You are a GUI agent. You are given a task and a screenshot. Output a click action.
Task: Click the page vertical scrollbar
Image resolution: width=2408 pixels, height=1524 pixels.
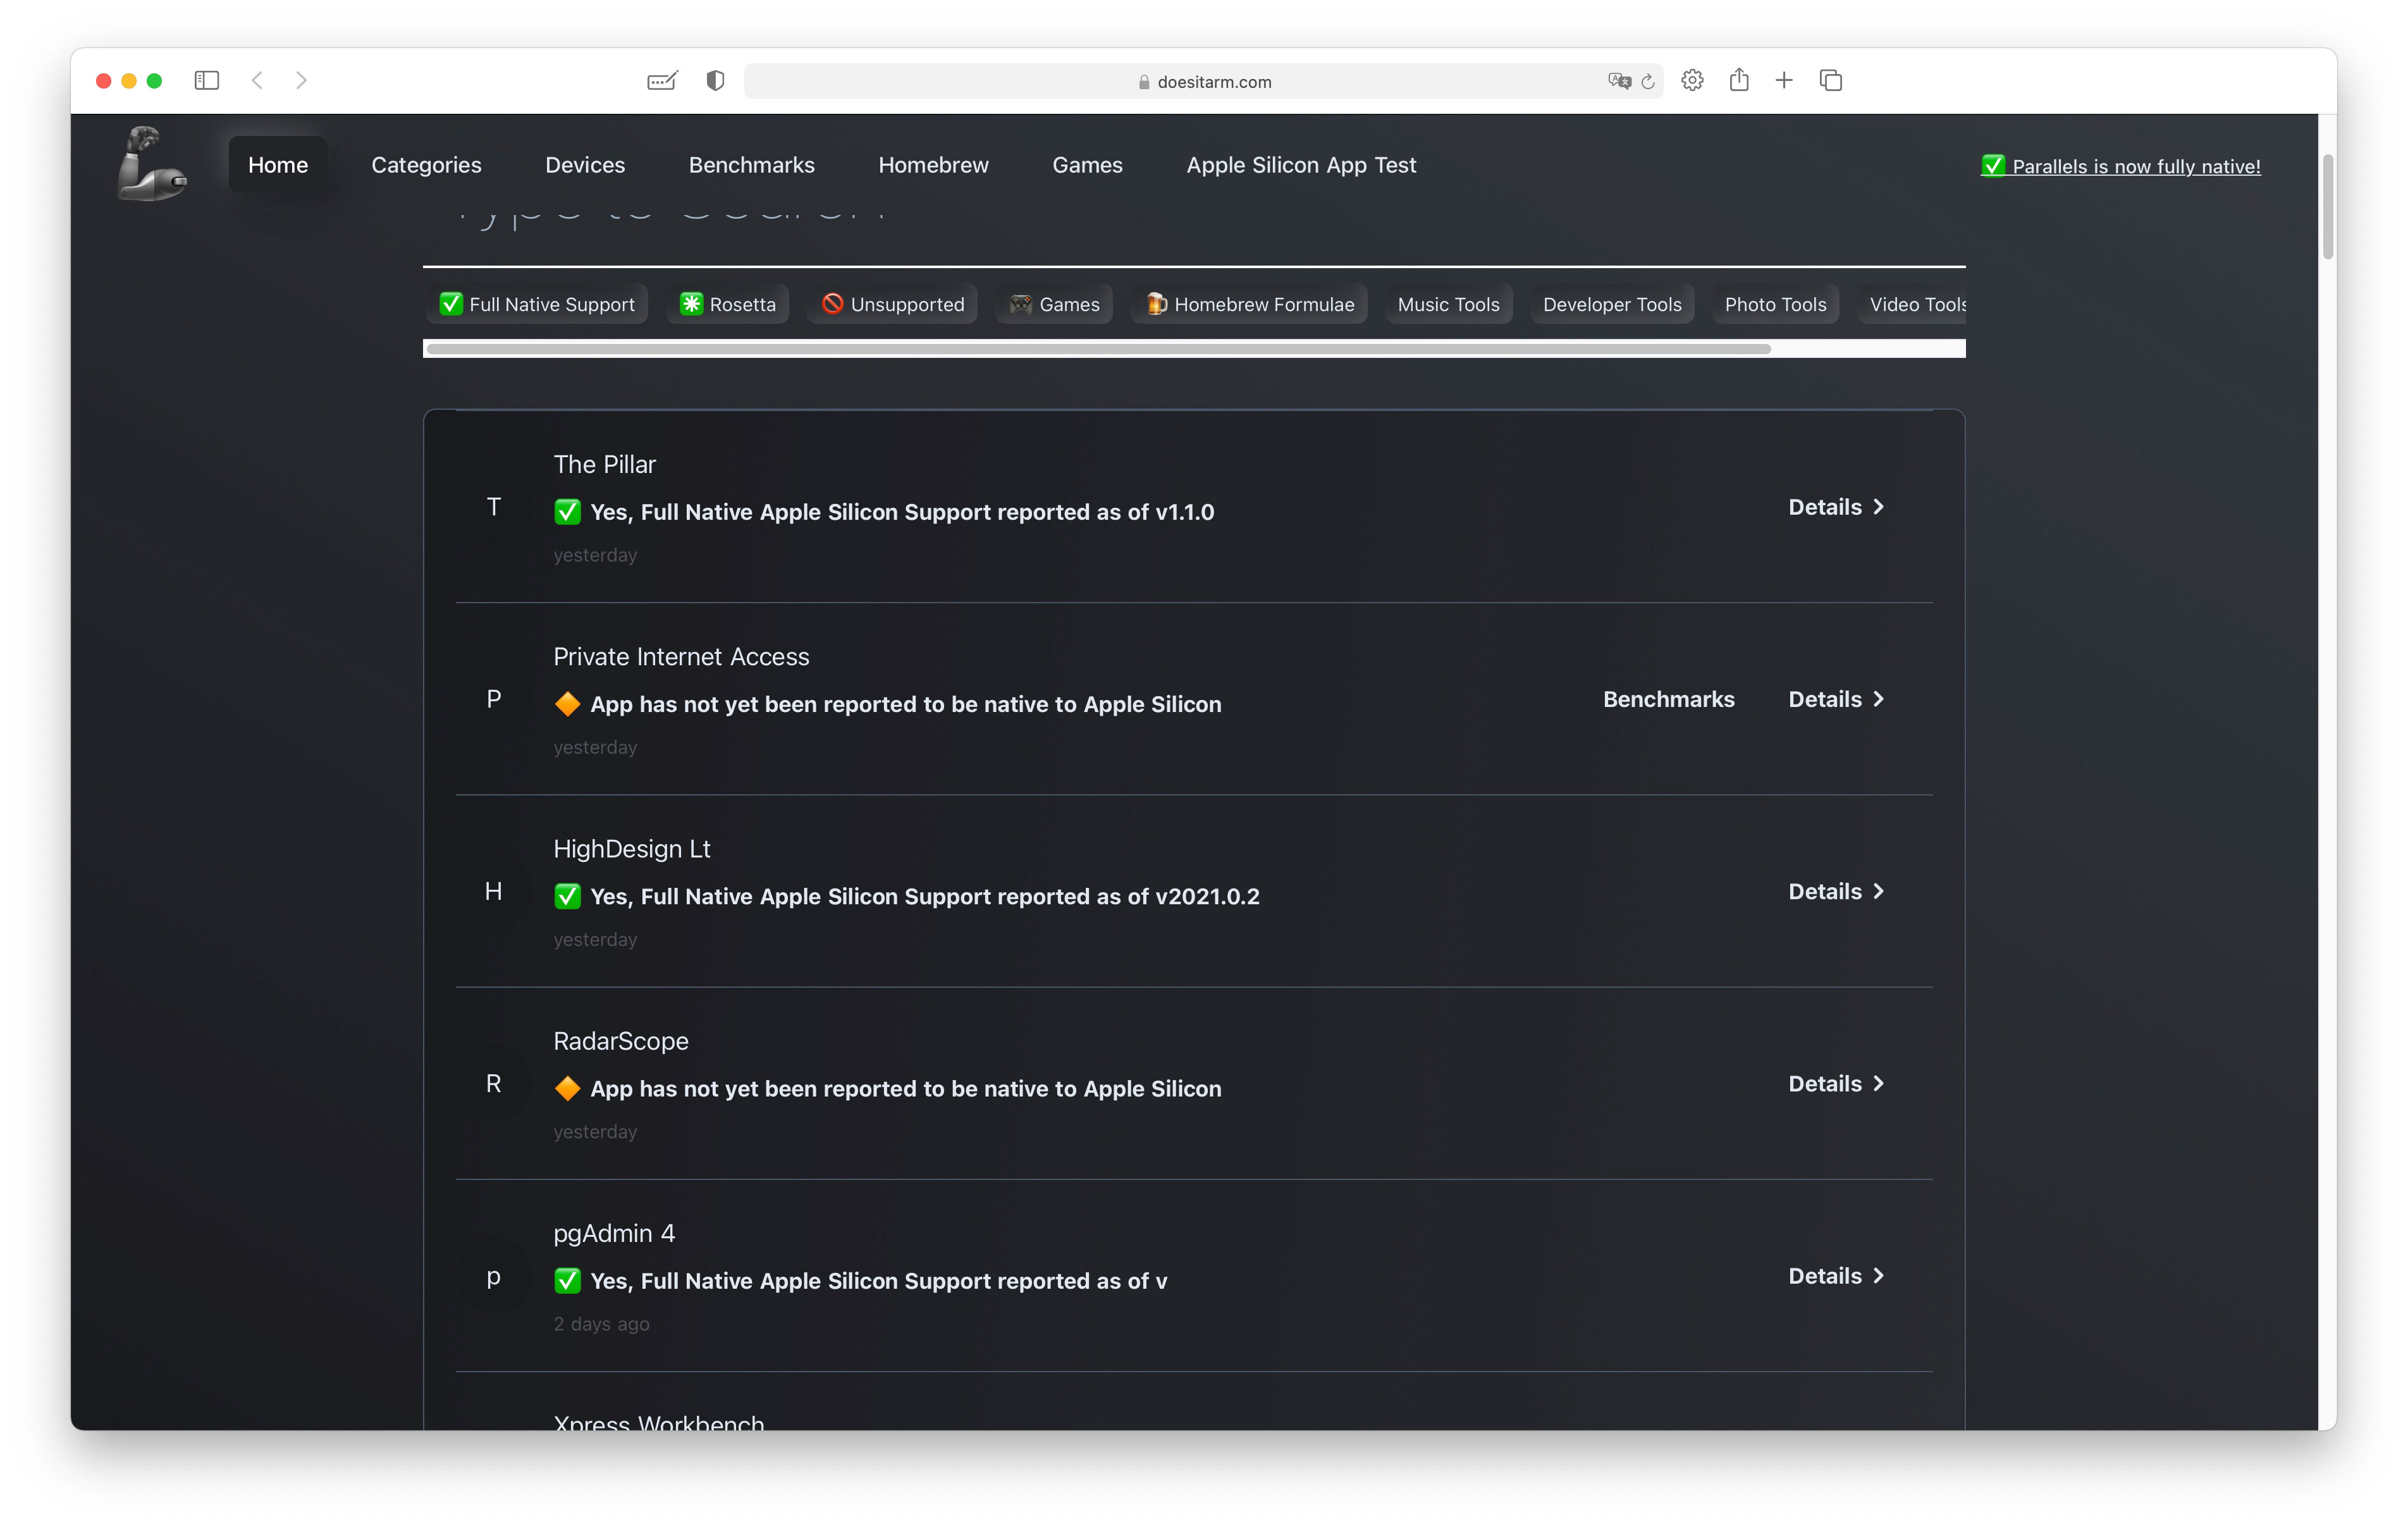[x=2328, y=207]
